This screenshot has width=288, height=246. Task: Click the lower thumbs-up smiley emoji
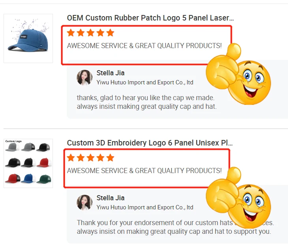[238, 198]
